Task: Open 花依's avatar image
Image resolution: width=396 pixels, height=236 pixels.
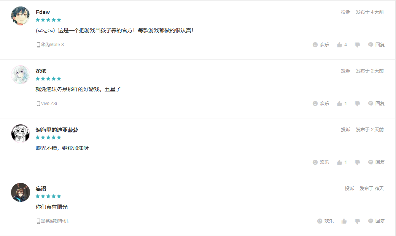Action: pyautogui.click(x=21, y=74)
